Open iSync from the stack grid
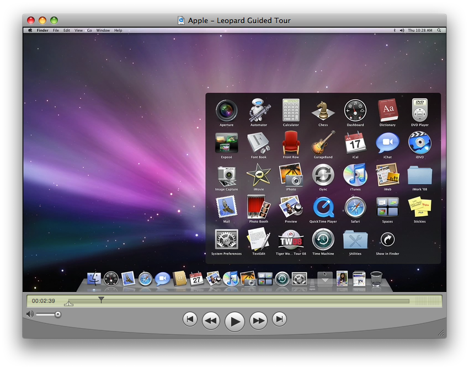469x369 pixels. [x=323, y=175]
